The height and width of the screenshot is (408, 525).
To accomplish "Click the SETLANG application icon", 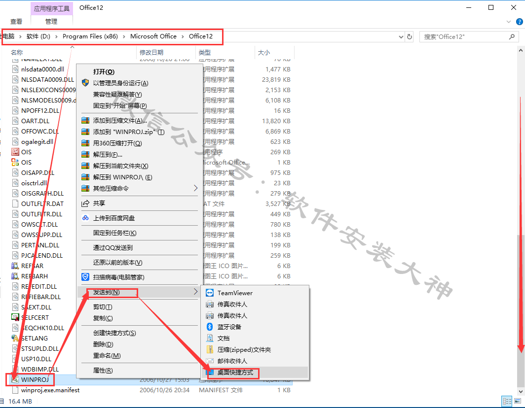I will pos(15,338).
